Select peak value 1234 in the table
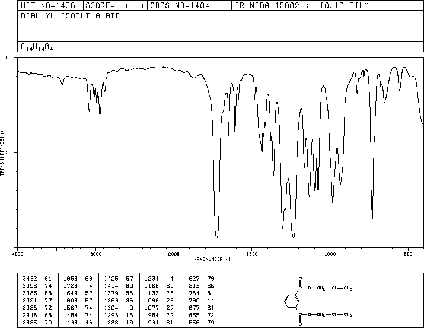 point(152,278)
